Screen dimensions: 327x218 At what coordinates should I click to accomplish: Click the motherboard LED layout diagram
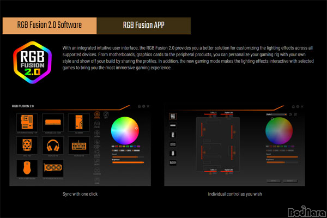(x=217, y=144)
